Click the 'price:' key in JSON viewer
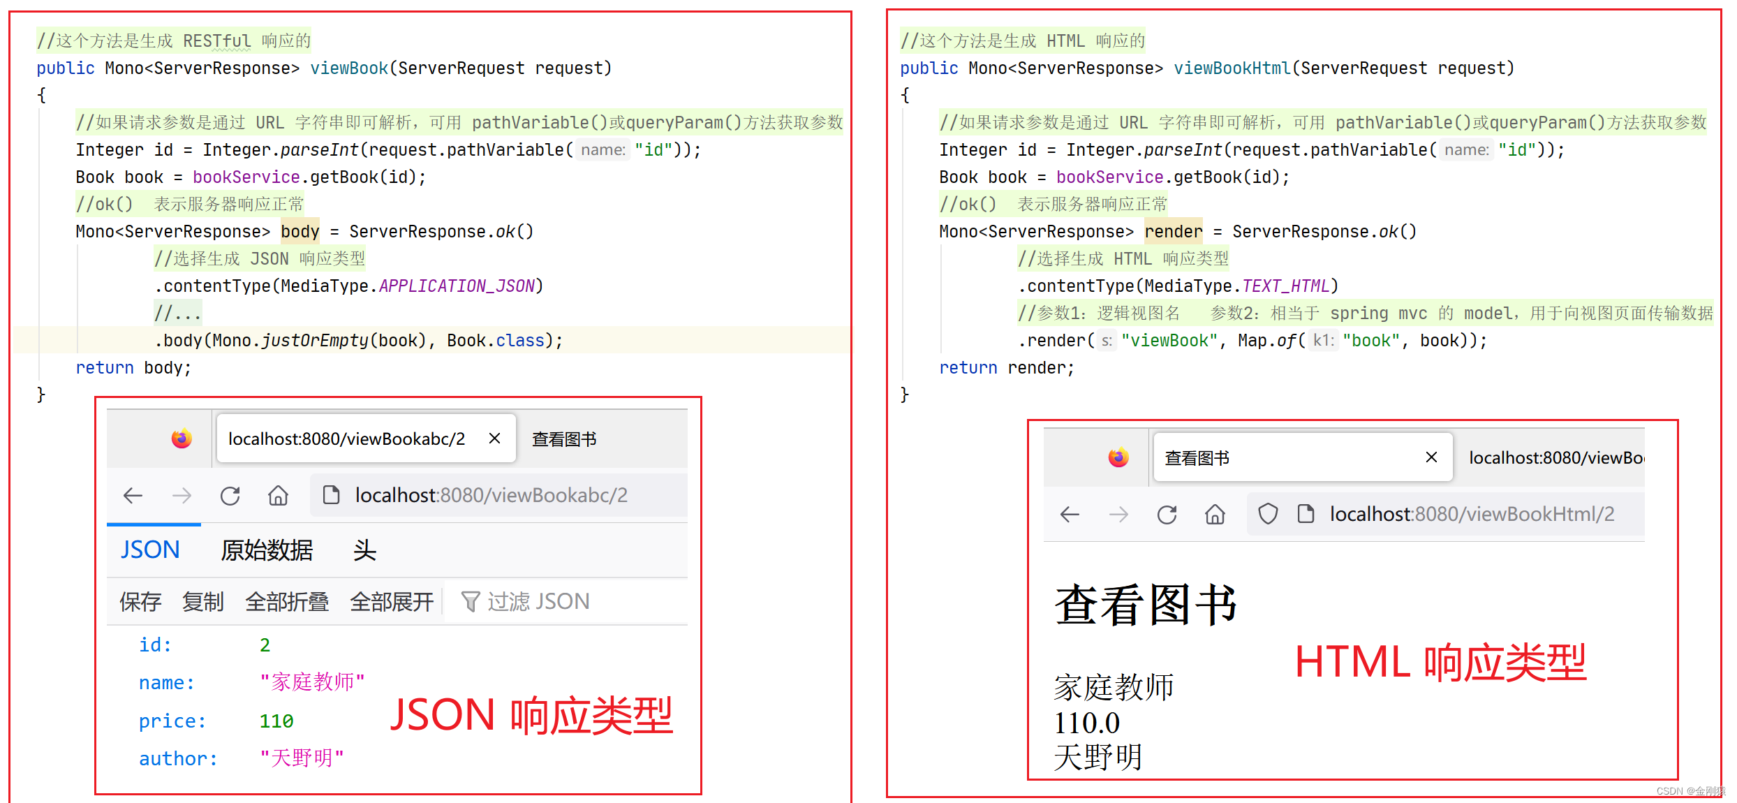Screen dimensions: 1737x803 pos(172,721)
